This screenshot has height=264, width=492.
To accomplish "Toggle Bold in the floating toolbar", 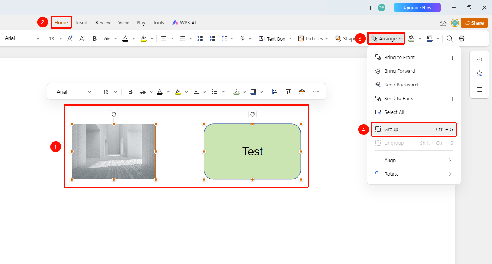I will click(x=130, y=92).
